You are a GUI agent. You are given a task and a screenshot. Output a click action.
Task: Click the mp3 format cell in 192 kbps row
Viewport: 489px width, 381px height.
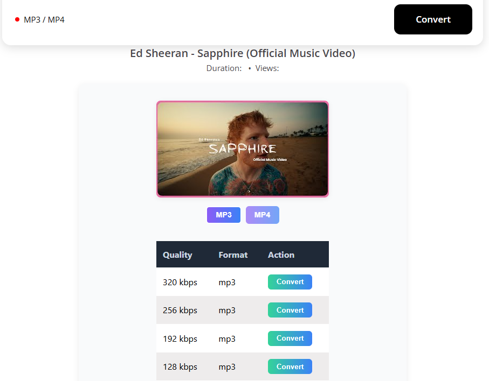point(227,338)
